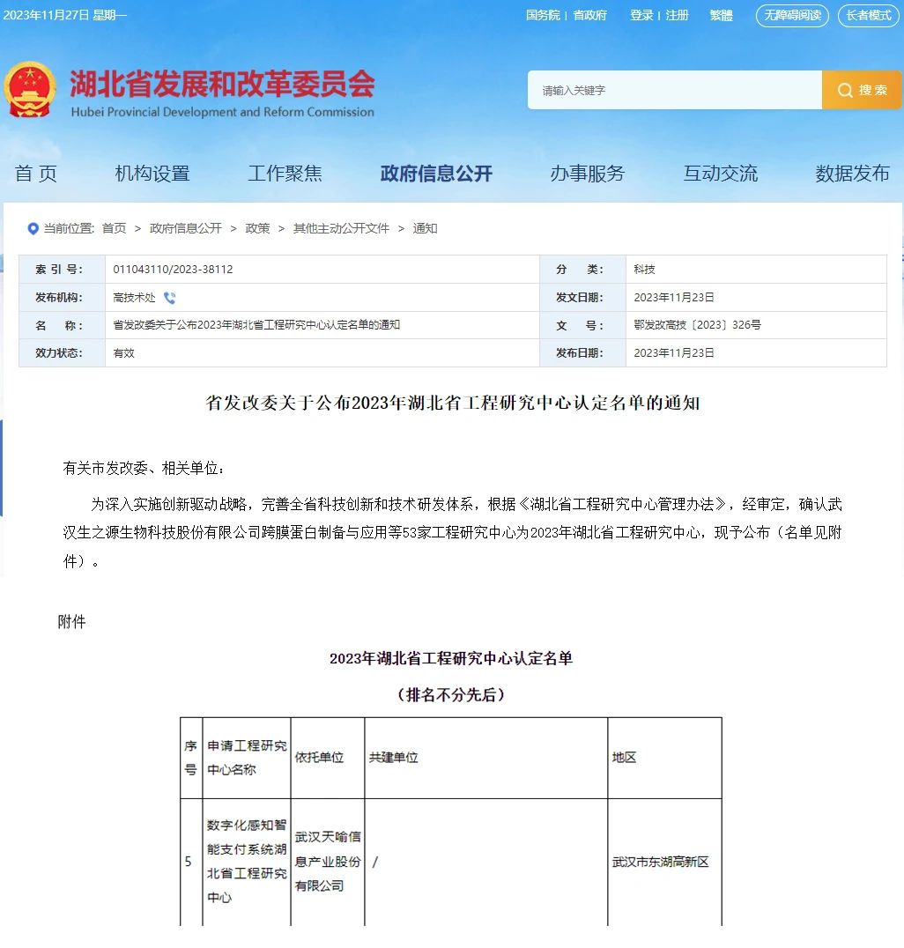Screen dimensions: 904x948
Task: Open the 国务院 link in top bar
Action: (x=543, y=15)
